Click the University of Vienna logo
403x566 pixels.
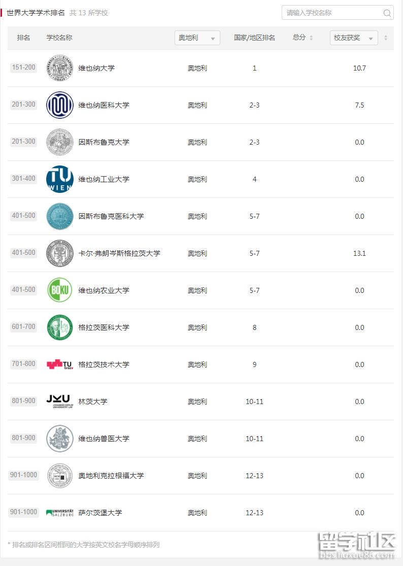tap(60, 68)
